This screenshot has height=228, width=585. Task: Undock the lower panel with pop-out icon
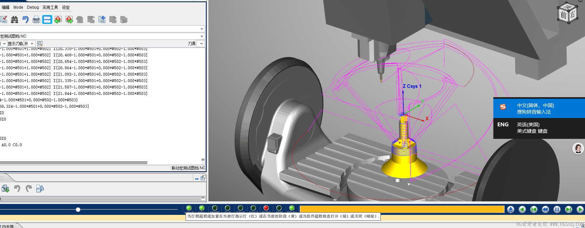pos(203,178)
